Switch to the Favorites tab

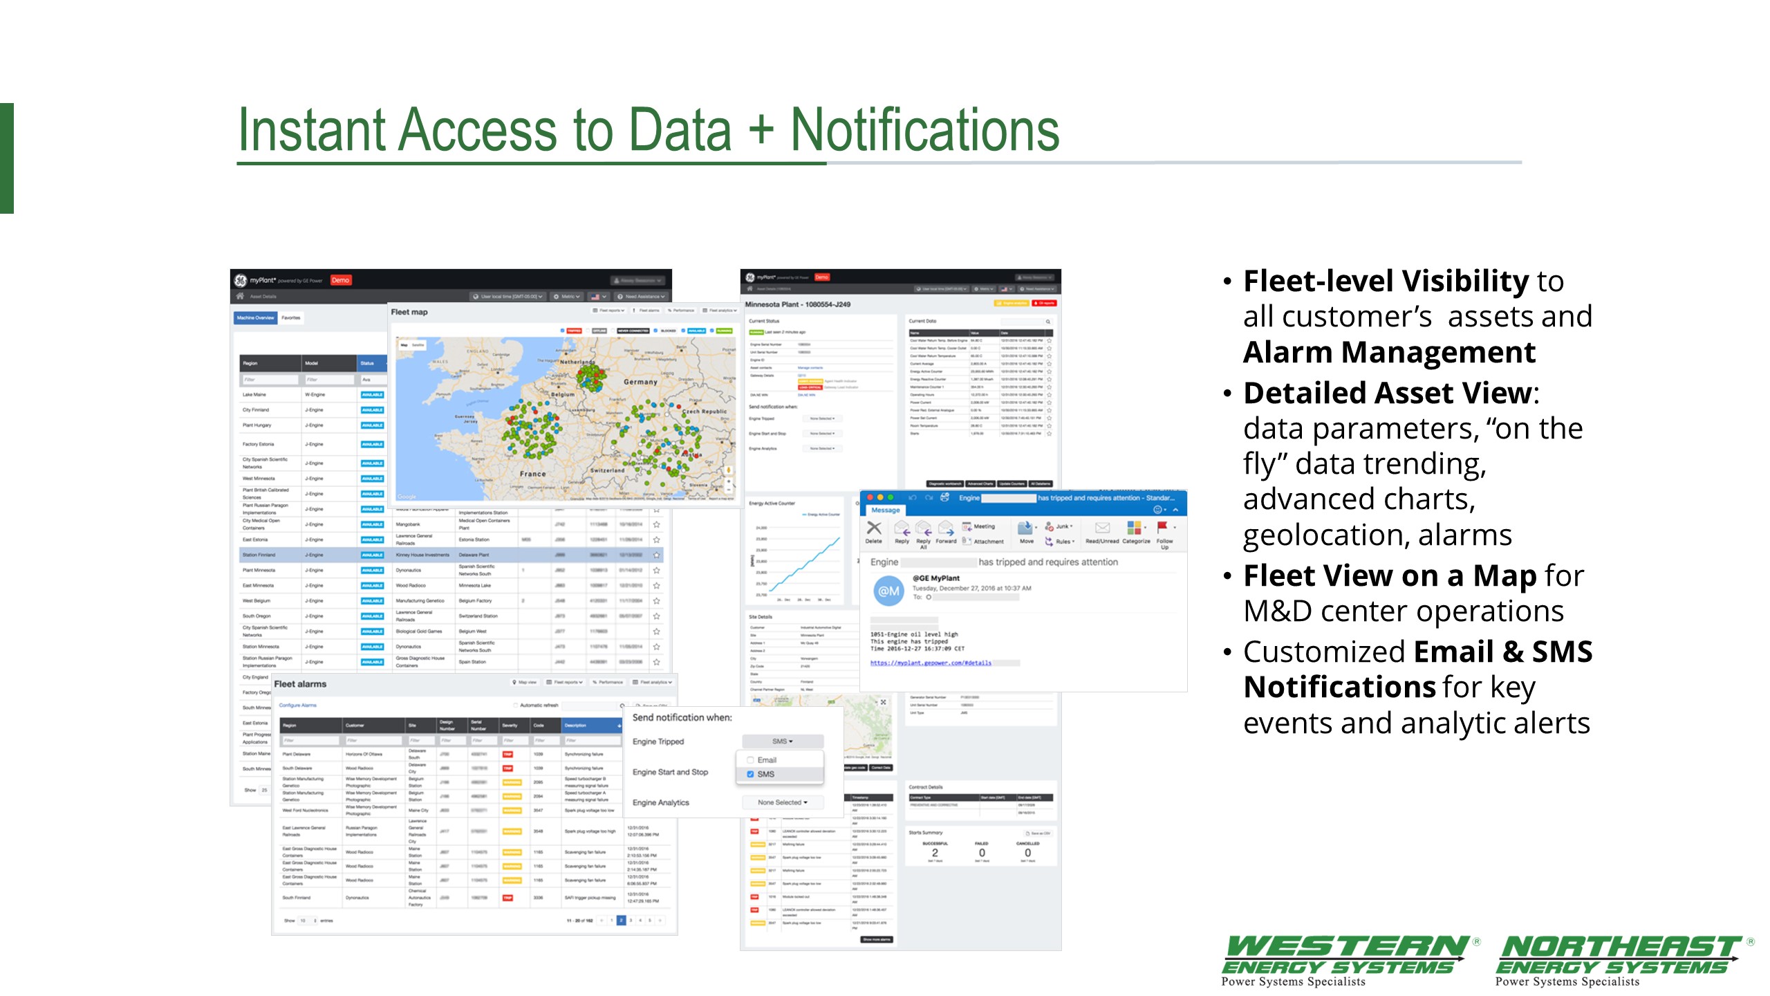pos(291,318)
